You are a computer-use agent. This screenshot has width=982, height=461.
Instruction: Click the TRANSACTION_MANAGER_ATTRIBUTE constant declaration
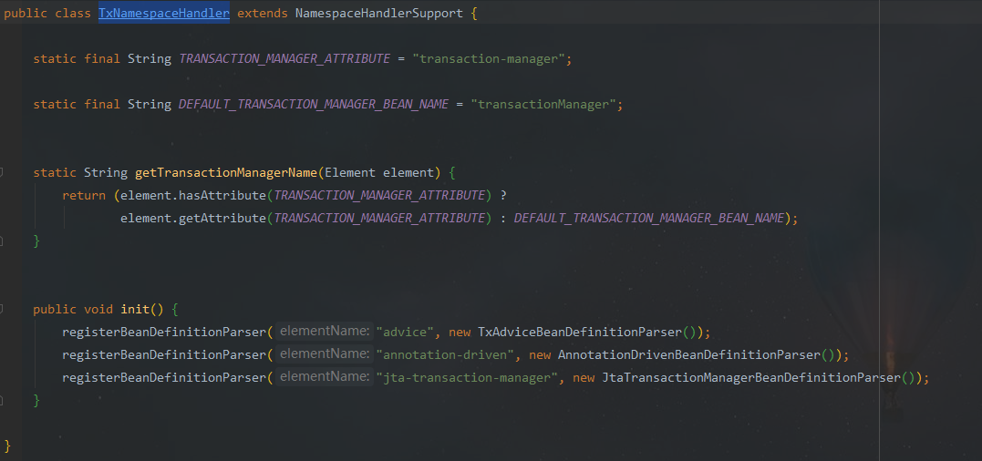click(x=284, y=59)
